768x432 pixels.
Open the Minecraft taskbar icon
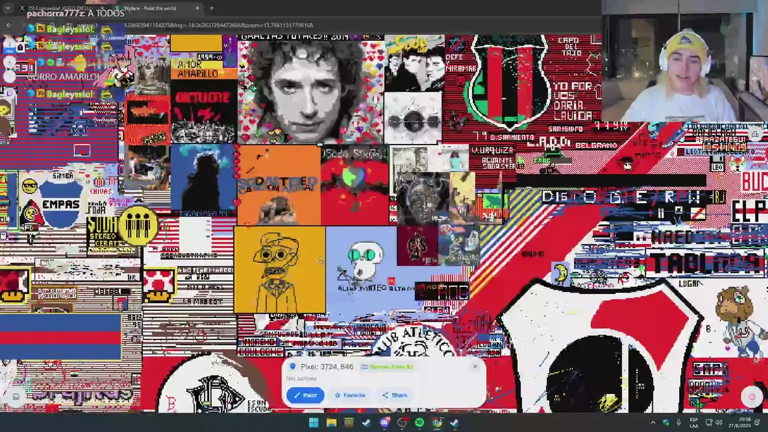click(349, 422)
